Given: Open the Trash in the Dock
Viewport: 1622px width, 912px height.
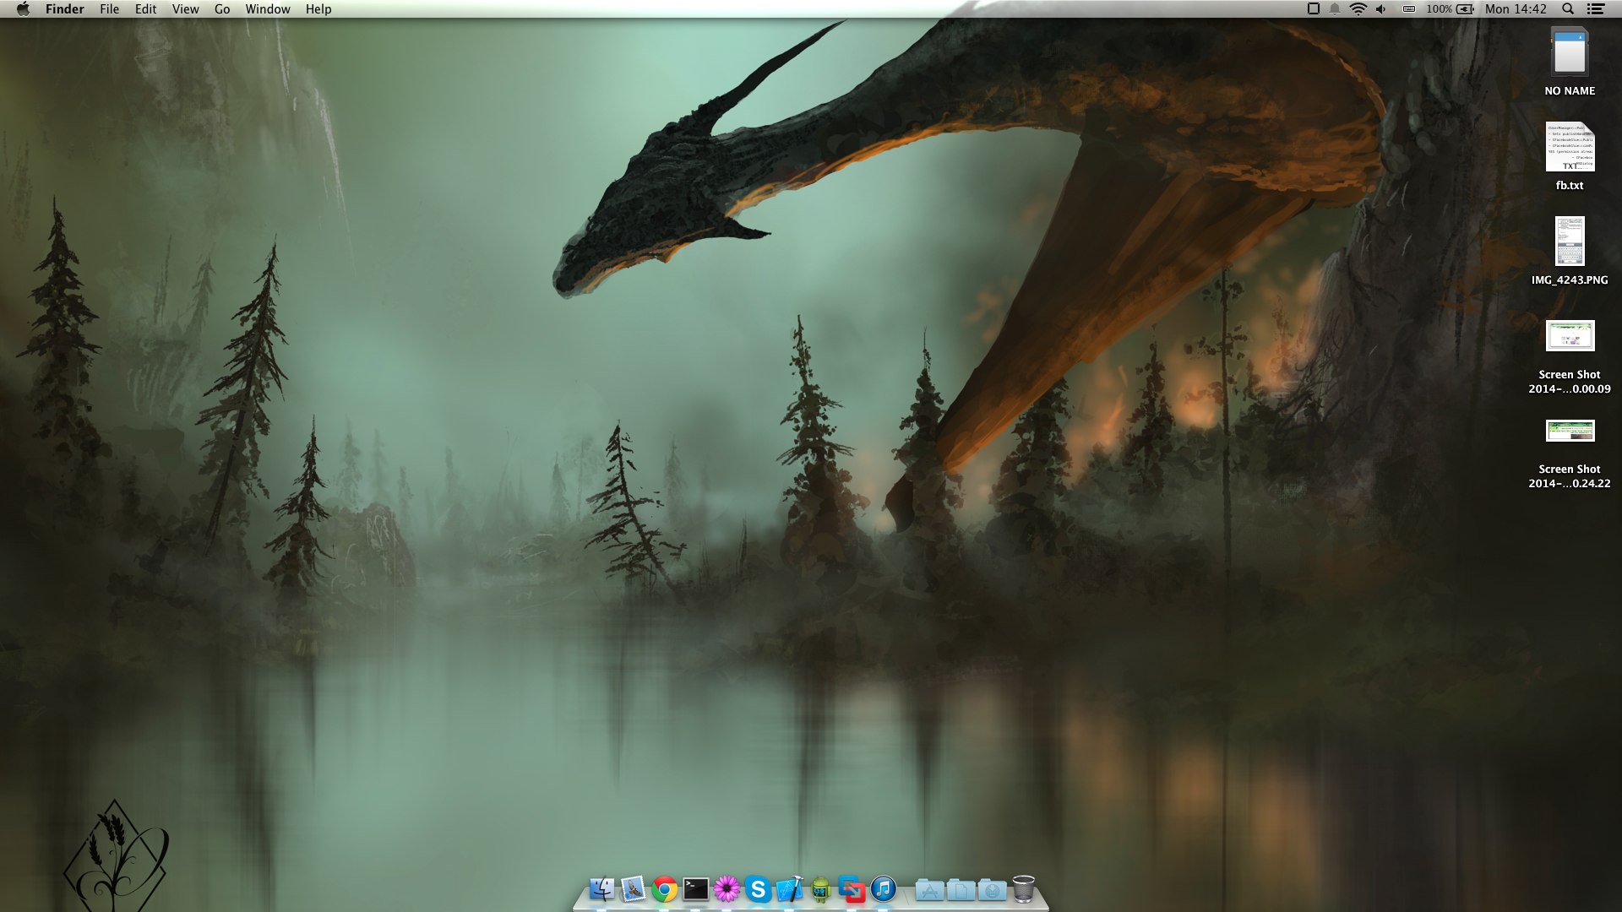Looking at the screenshot, I should (x=1023, y=889).
